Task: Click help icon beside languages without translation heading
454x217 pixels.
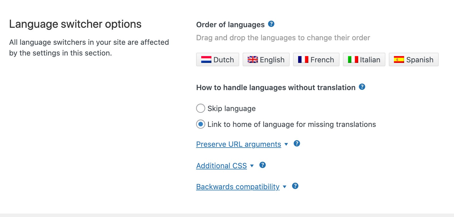Action: tap(362, 87)
